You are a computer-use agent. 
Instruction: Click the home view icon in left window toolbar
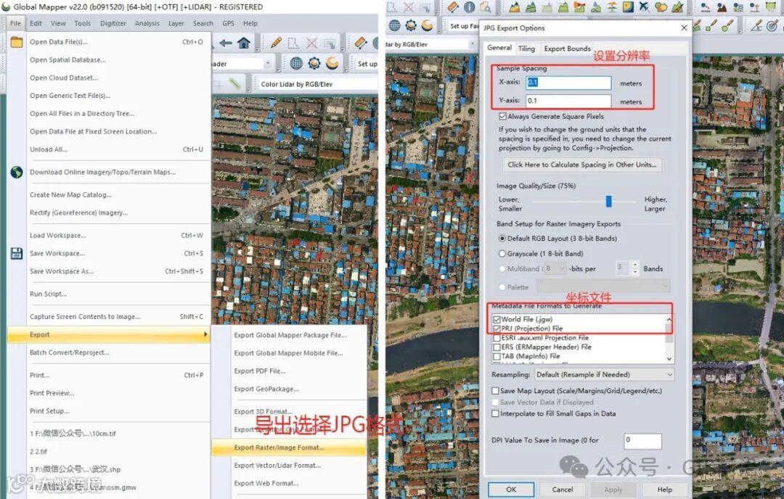(x=244, y=44)
